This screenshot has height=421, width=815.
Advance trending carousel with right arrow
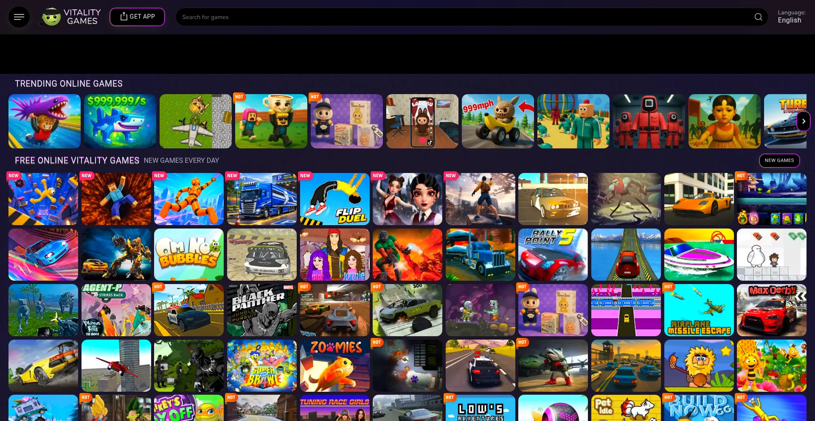pos(803,121)
